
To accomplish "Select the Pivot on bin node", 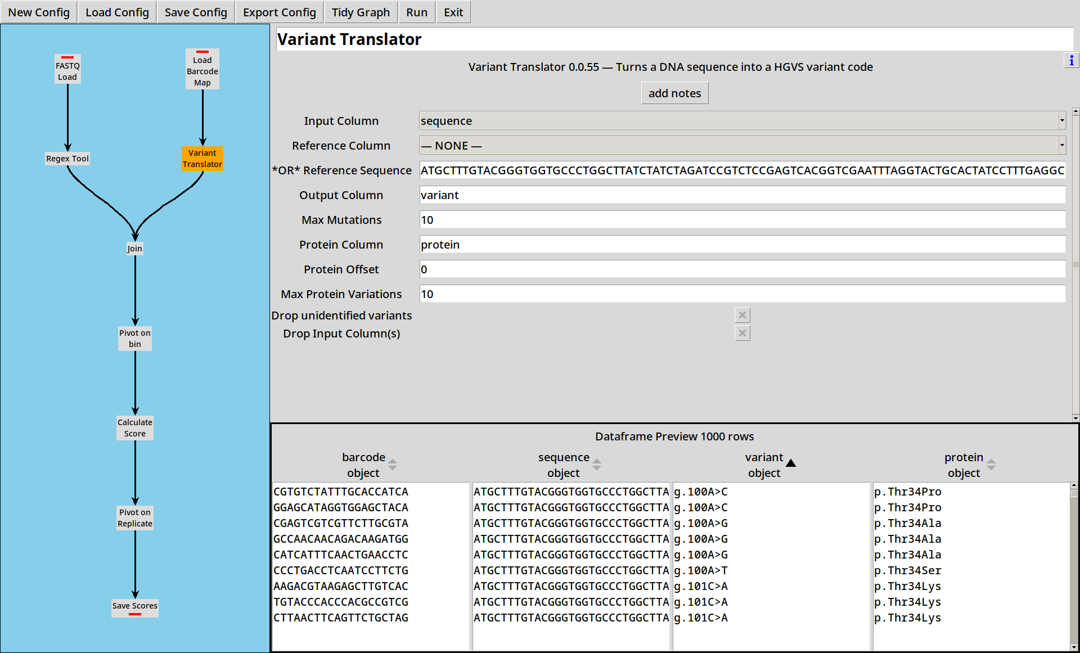I will (135, 339).
